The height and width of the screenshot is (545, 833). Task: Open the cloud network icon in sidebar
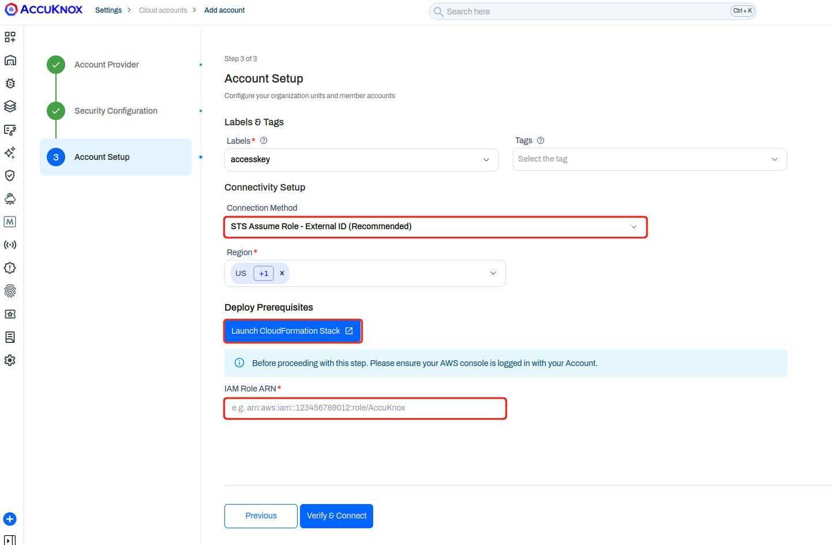point(10,199)
